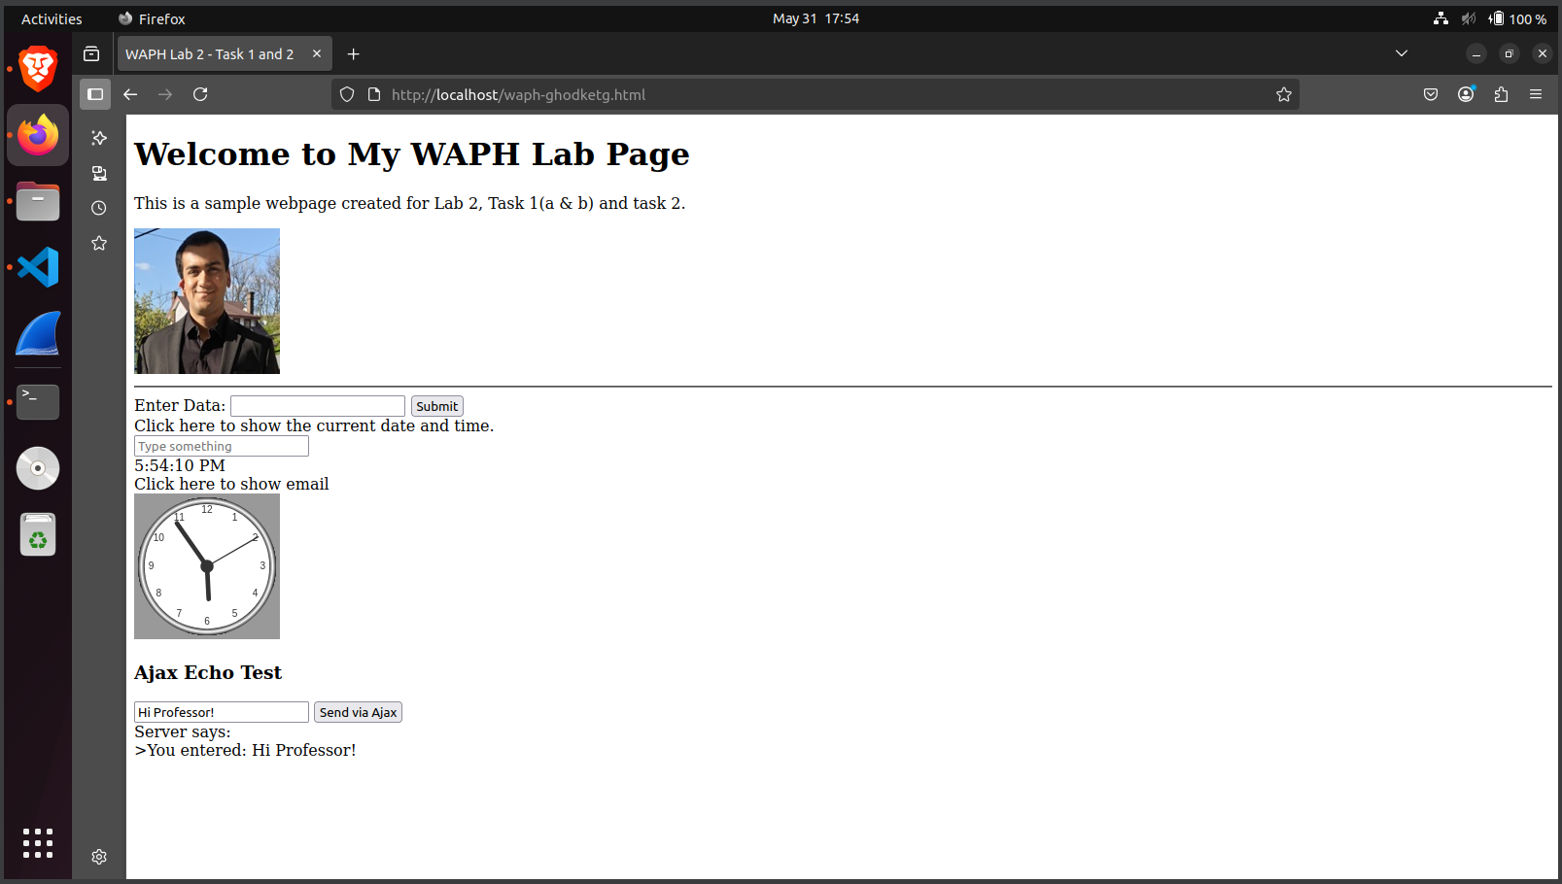Image resolution: width=1562 pixels, height=884 pixels.
Task: Bookmark this page with star icon
Action: (1284, 94)
